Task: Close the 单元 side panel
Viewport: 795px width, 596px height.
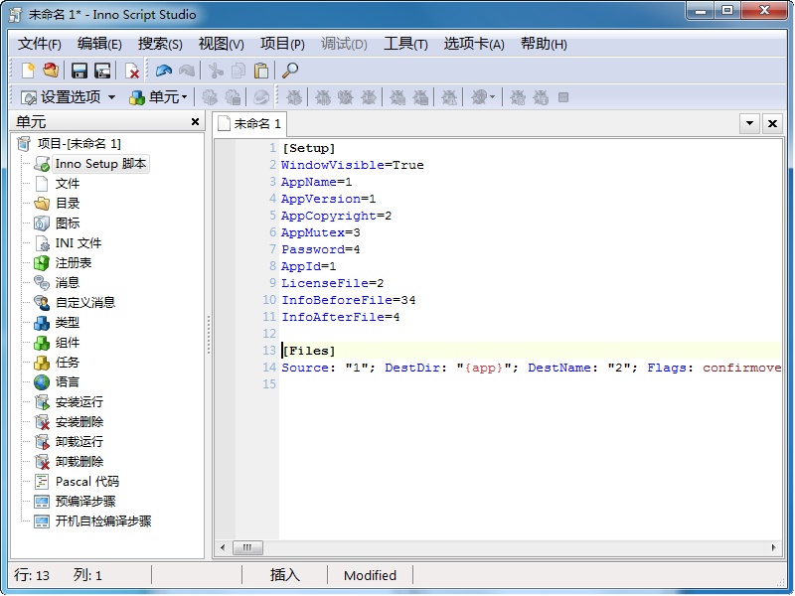Action: click(196, 122)
